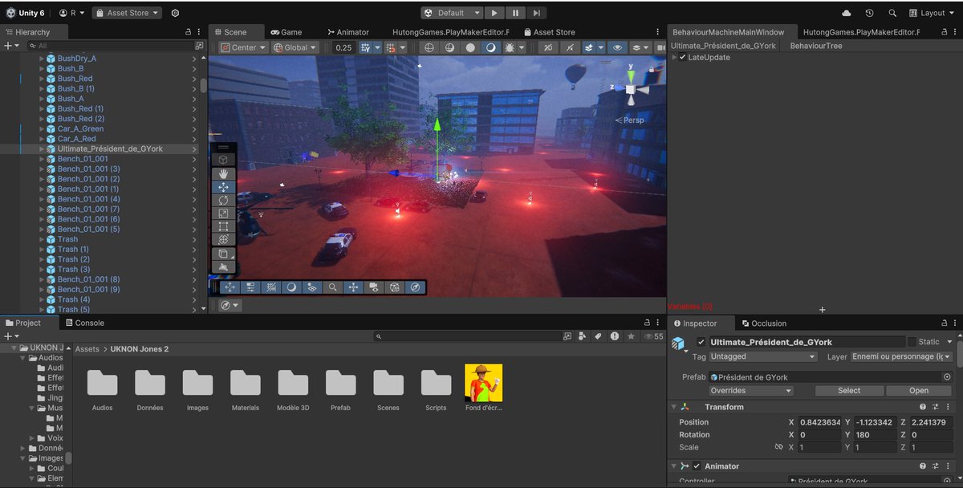Open the cloud services icon
Viewport: 963px width, 488px height.
[x=847, y=13]
